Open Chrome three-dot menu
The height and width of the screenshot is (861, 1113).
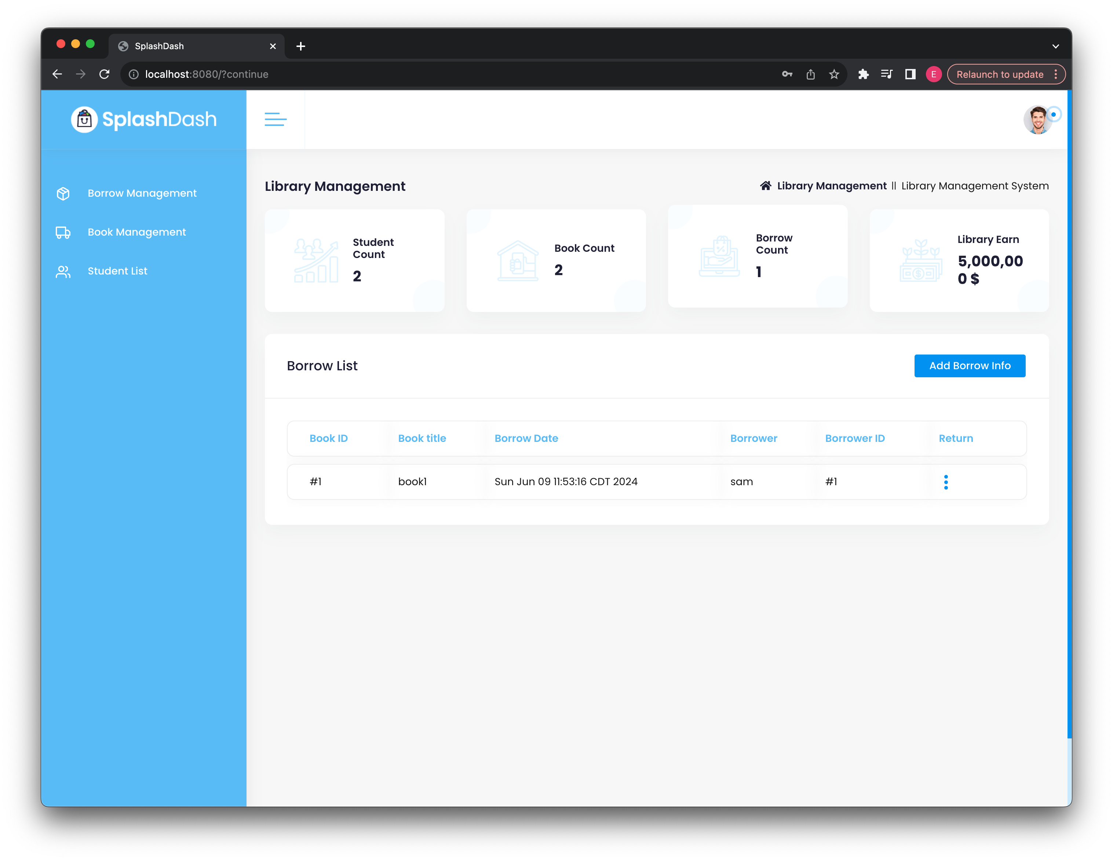tap(1056, 75)
